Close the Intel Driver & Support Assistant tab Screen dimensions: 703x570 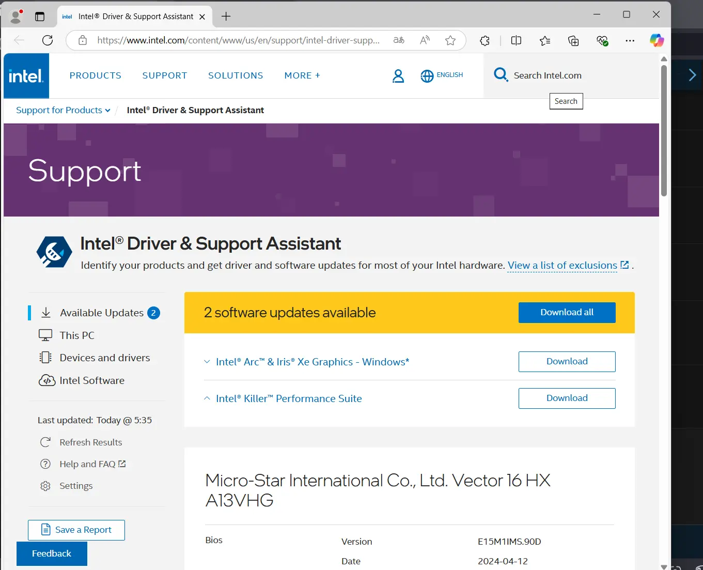click(x=202, y=17)
